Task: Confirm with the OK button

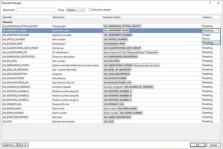Action: pos(197,145)
